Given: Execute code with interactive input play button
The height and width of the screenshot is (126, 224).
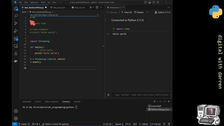Looking at the screenshot, I should point(108,95).
